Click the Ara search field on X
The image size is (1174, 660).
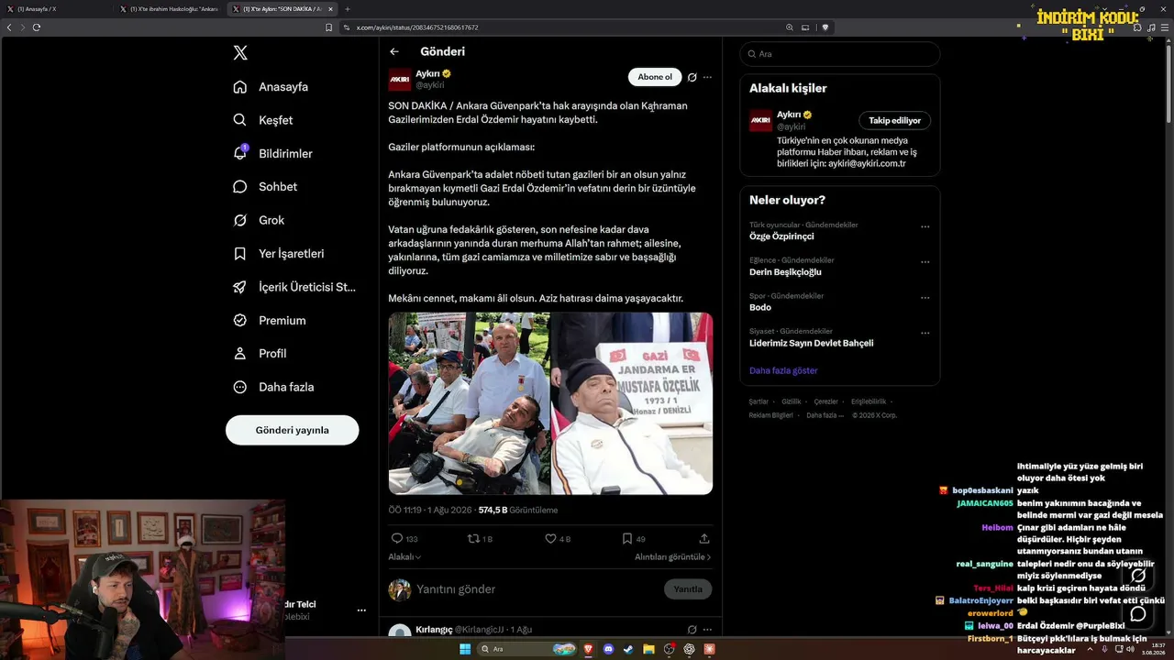(840, 54)
